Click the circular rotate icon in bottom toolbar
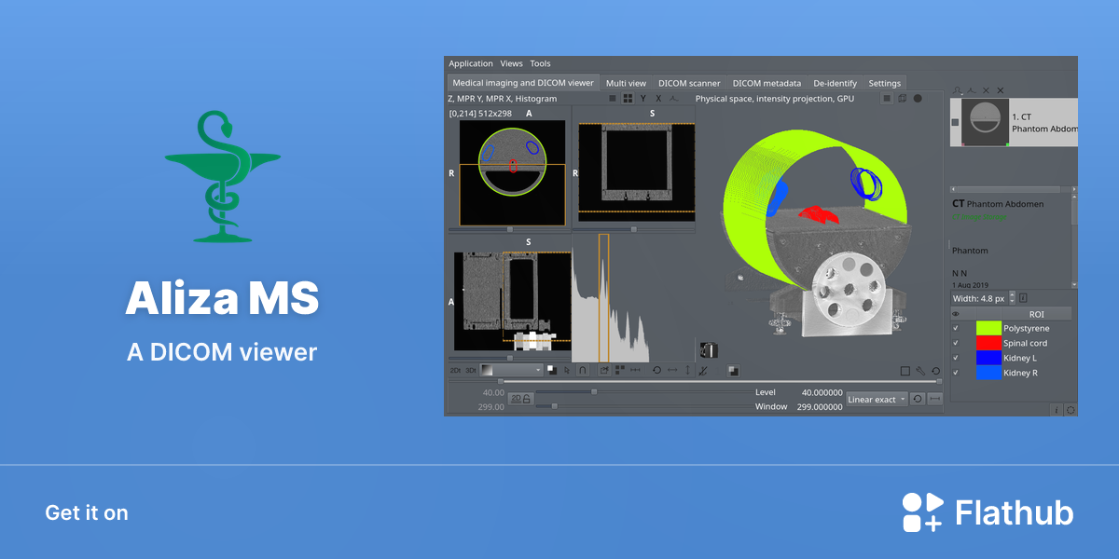This screenshot has height=559, width=1119. [x=656, y=370]
